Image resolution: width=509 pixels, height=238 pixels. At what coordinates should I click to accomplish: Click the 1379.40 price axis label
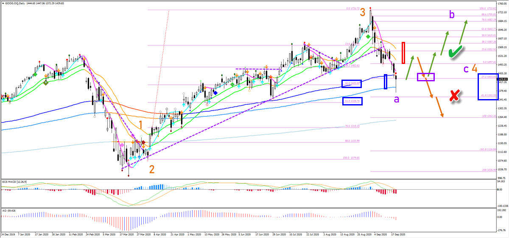point(503,91)
